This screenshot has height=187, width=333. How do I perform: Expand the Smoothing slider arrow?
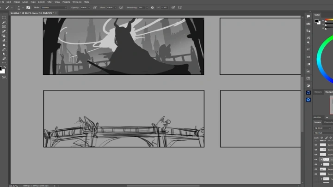(x=147, y=8)
